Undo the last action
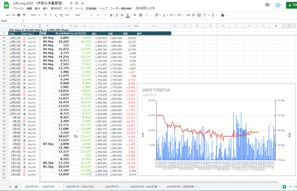297x191 pixels. 8,15
